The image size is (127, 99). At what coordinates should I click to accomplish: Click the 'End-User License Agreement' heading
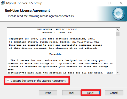[x=28, y=11]
